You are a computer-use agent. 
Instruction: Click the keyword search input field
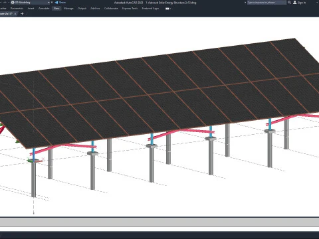tap(266, 3)
